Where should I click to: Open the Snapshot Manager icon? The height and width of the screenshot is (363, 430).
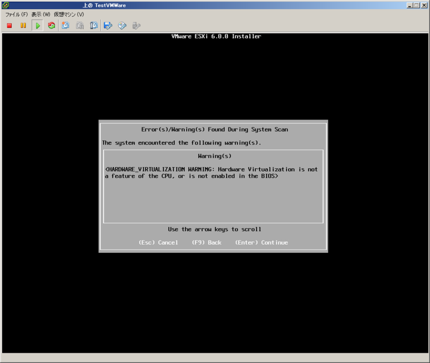(94, 25)
